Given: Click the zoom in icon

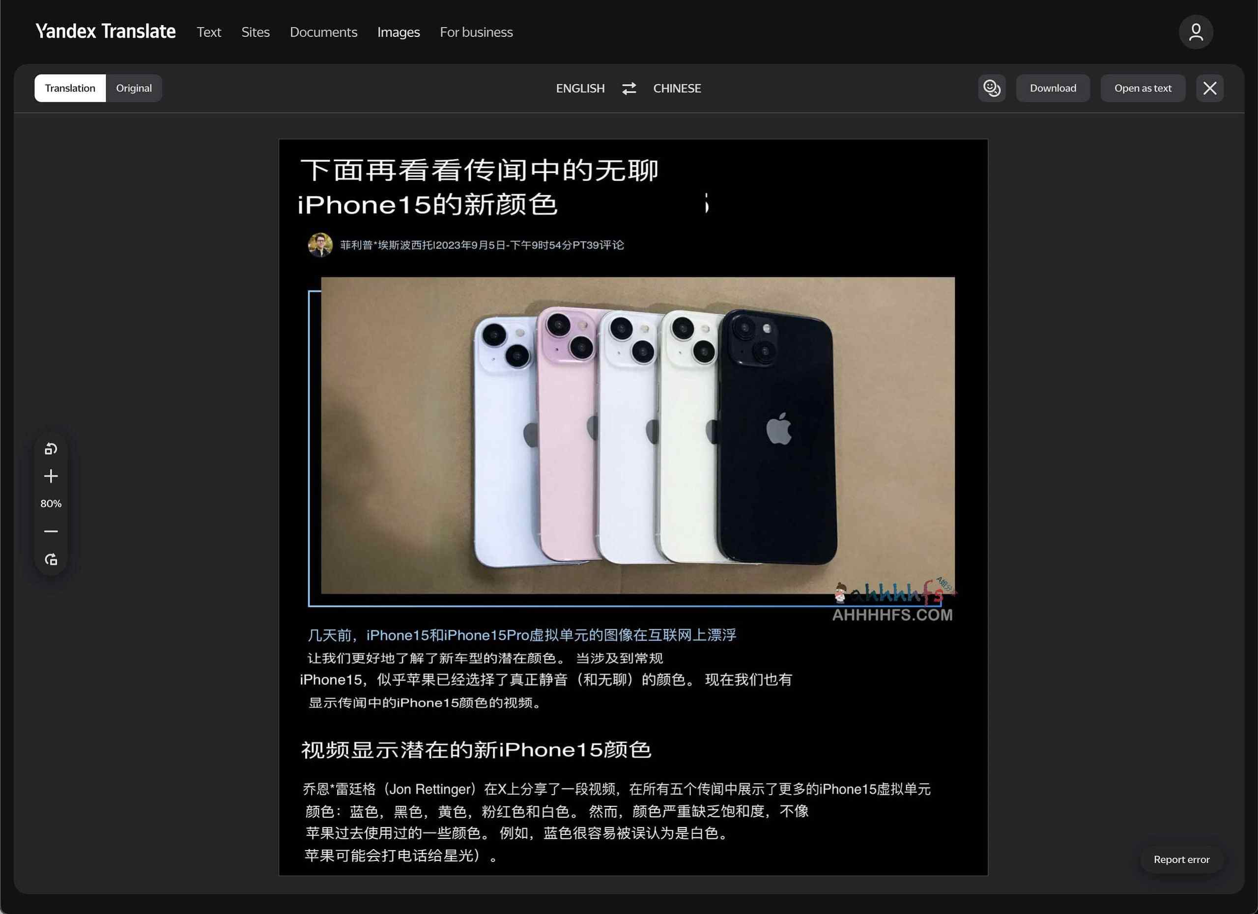Looking at the screenshot, I should [51, 475].
